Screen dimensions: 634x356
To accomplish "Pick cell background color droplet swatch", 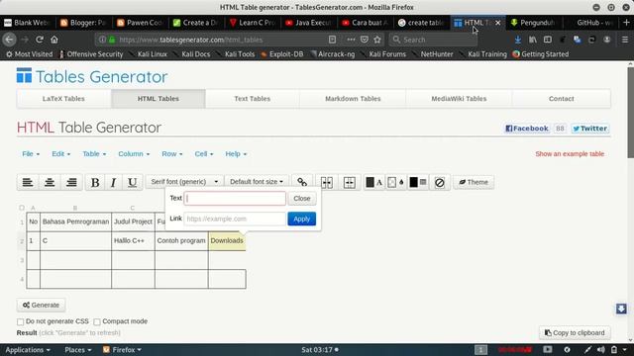I will point(396,182).
